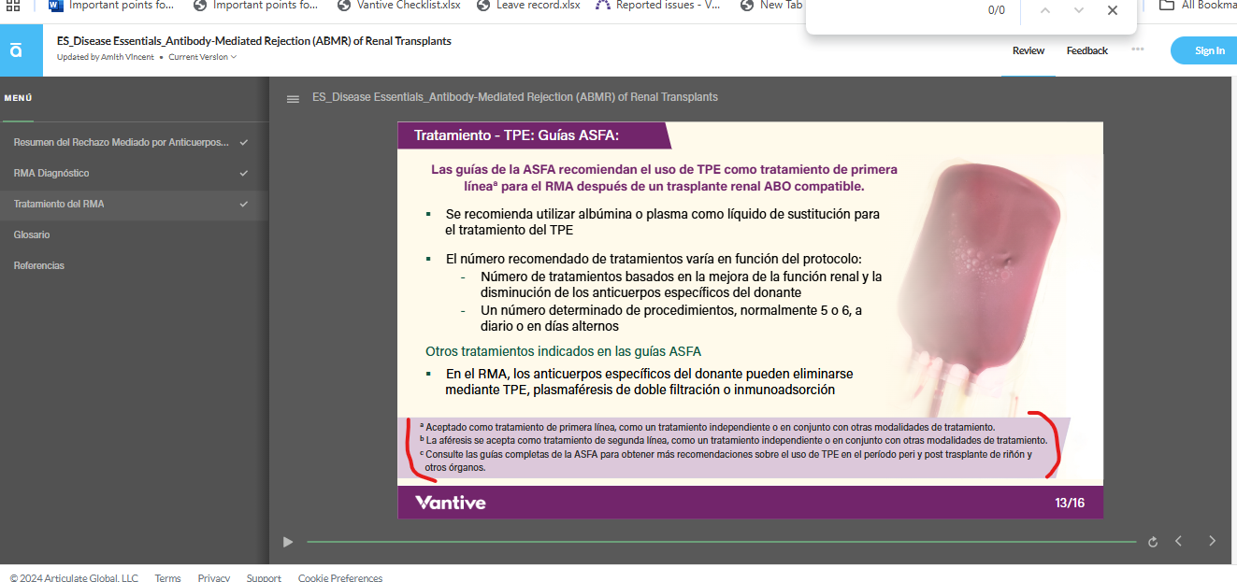Click the slide counter 13/16
The image size is (1237, 582).
[1070, 503]
